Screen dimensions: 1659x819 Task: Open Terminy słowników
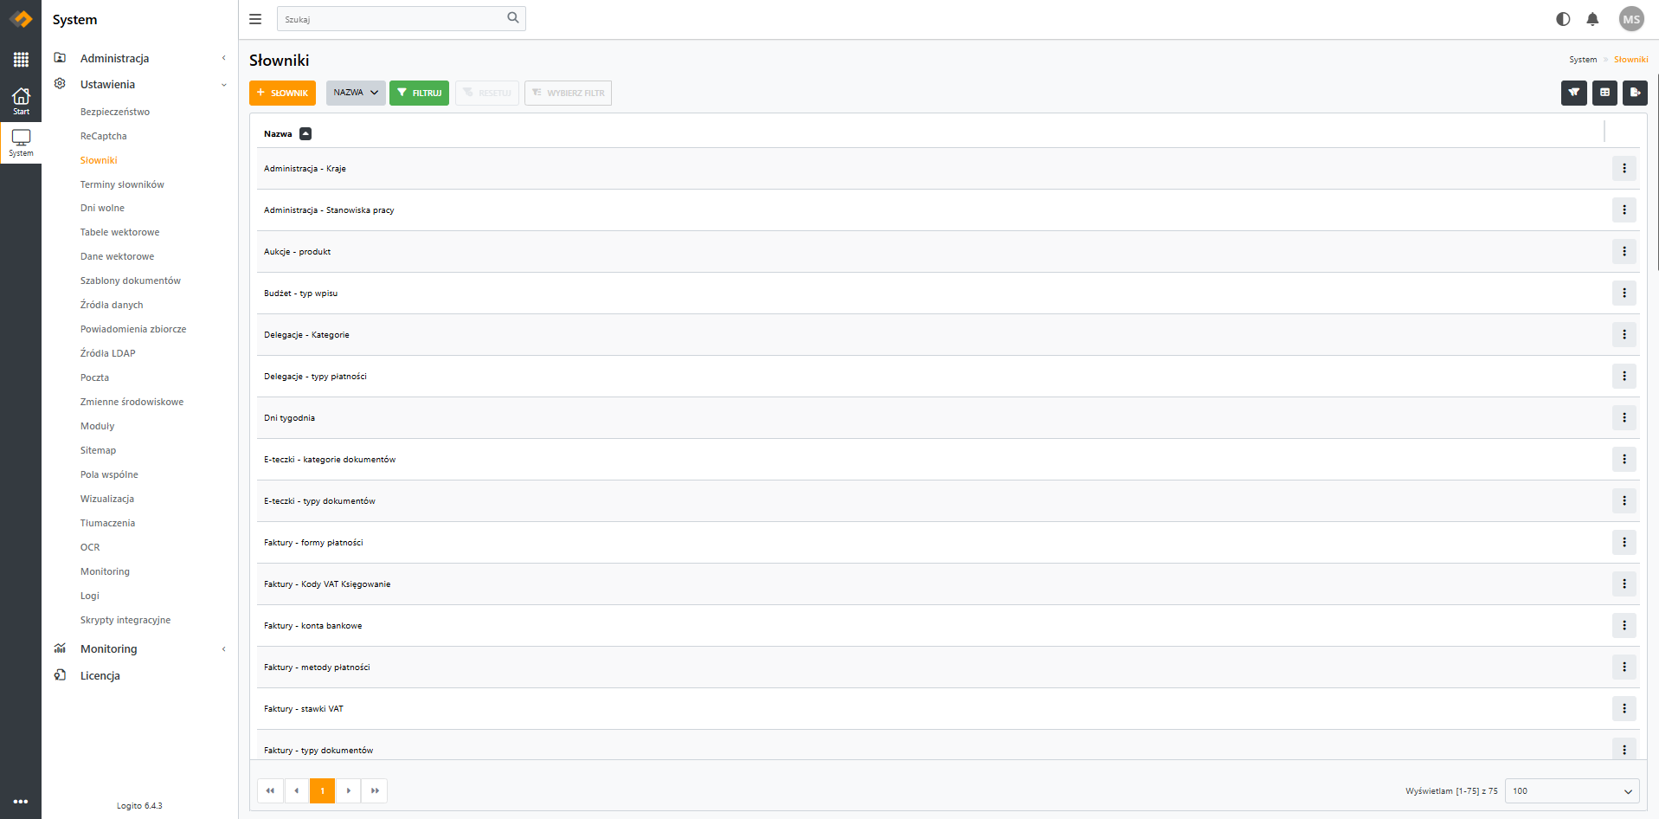pos(122,184)
